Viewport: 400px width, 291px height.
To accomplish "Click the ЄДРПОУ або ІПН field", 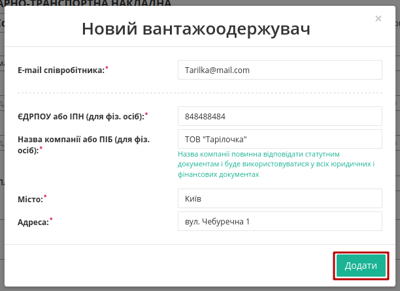I will pos(280,116).
